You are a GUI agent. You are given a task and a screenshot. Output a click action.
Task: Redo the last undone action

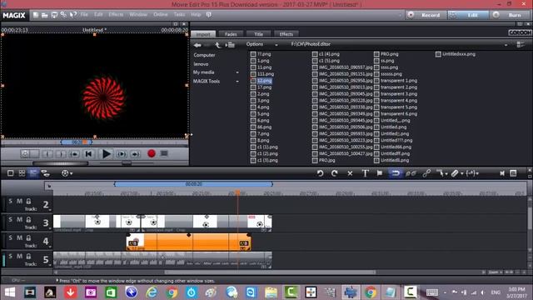point(335,173)
